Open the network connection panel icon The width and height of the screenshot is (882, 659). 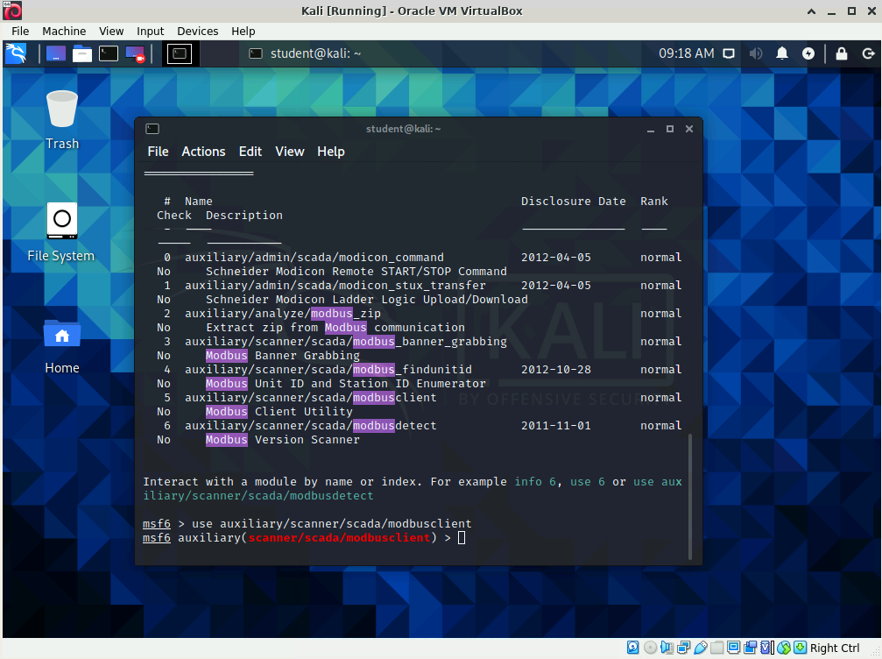[x=729, y=54]
